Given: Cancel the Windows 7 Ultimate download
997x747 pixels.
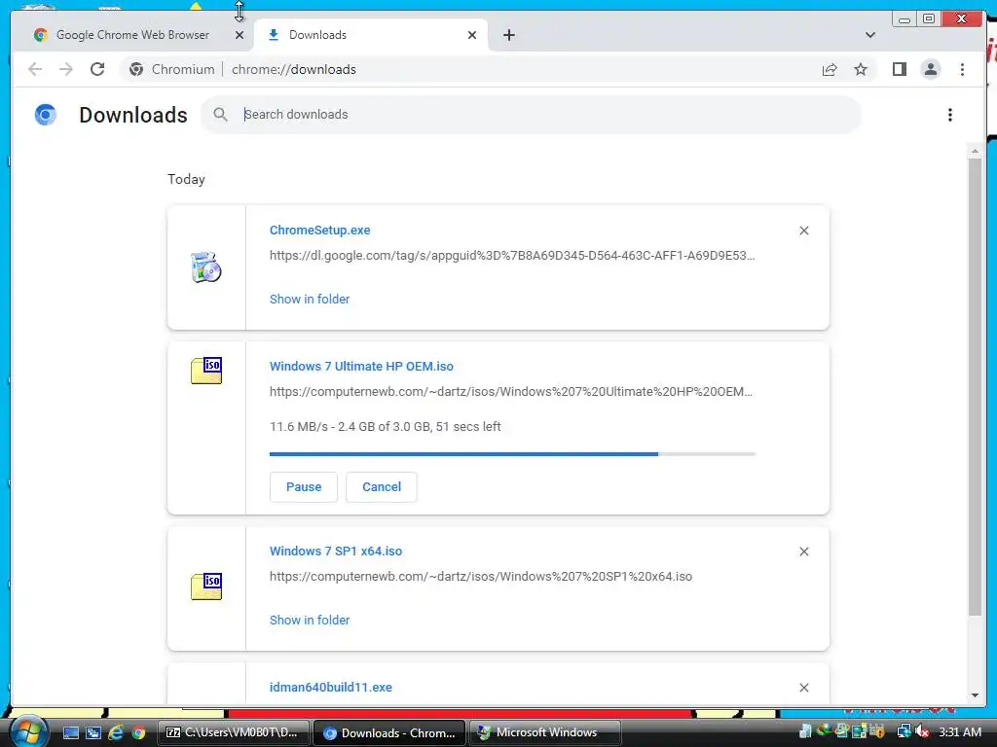Looking at the screenshot, I should [382, 487].
